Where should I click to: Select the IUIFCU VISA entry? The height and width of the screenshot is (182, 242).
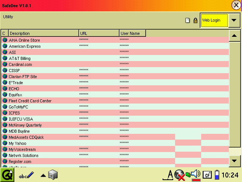115,119
